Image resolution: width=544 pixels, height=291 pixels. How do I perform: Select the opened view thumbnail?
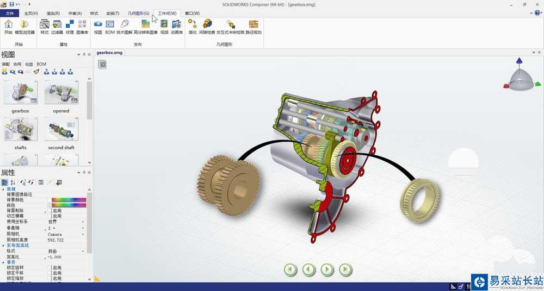(61, 92)
